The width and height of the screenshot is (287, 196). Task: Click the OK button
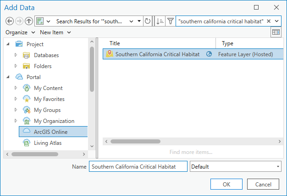(226, 184)
